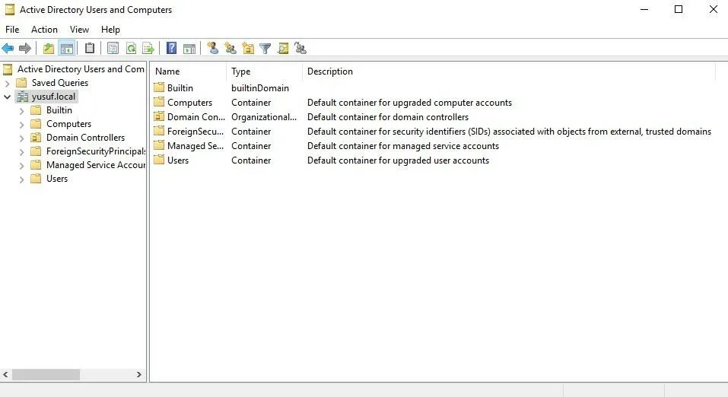Click yusuf.local domain icon in tree
The height and width of the screenshot is (397, 728).
pyautogui.click(x=22, y=97)
